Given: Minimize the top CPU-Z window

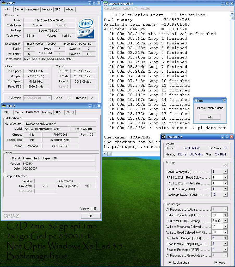Looking at the screenshot, I should (90, 3).
